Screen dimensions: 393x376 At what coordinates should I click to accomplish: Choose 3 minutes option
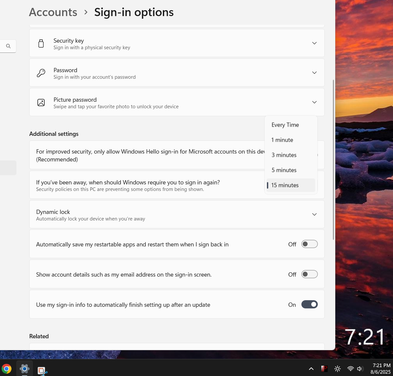tap(291, 155)
